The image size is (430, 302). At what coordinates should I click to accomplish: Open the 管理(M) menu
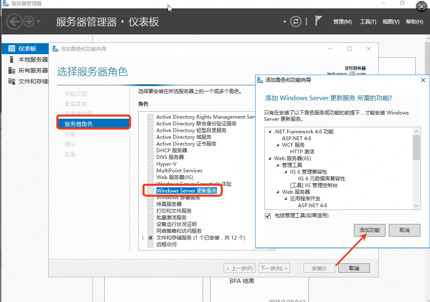(342, 22)
